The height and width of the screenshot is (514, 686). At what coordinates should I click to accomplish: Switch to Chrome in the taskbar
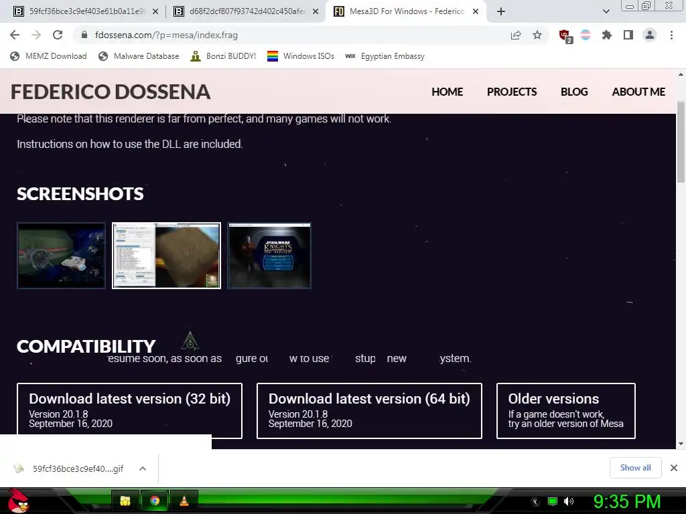[155, 501]
